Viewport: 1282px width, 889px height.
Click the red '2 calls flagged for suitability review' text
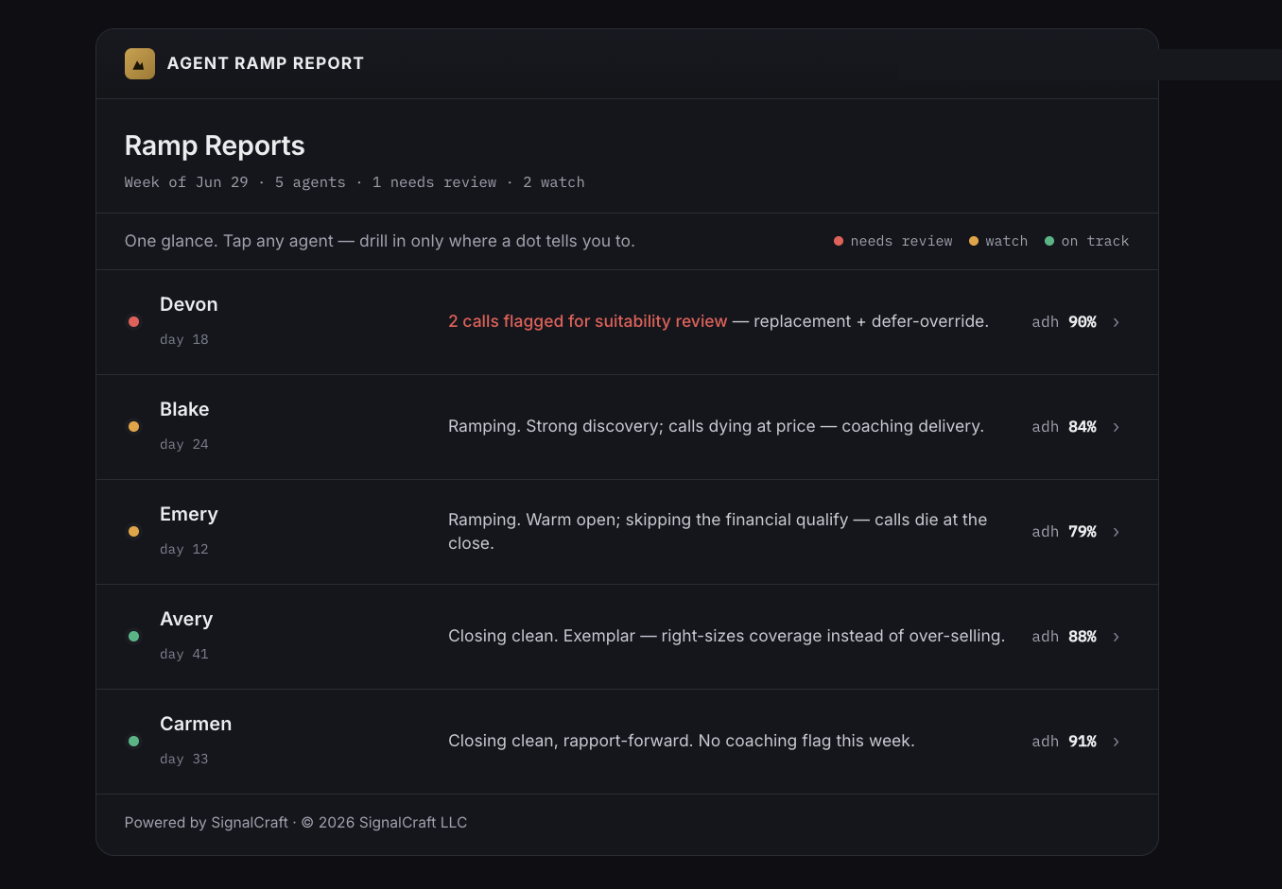click(588, 321)
